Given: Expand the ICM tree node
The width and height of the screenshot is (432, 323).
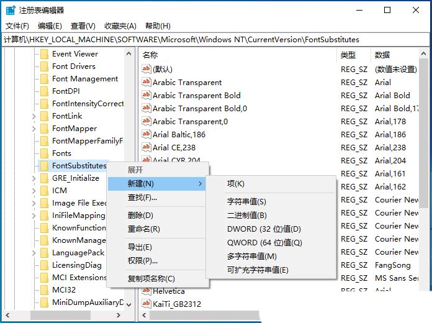Looking at the screenshot, I should pos(34,191).
